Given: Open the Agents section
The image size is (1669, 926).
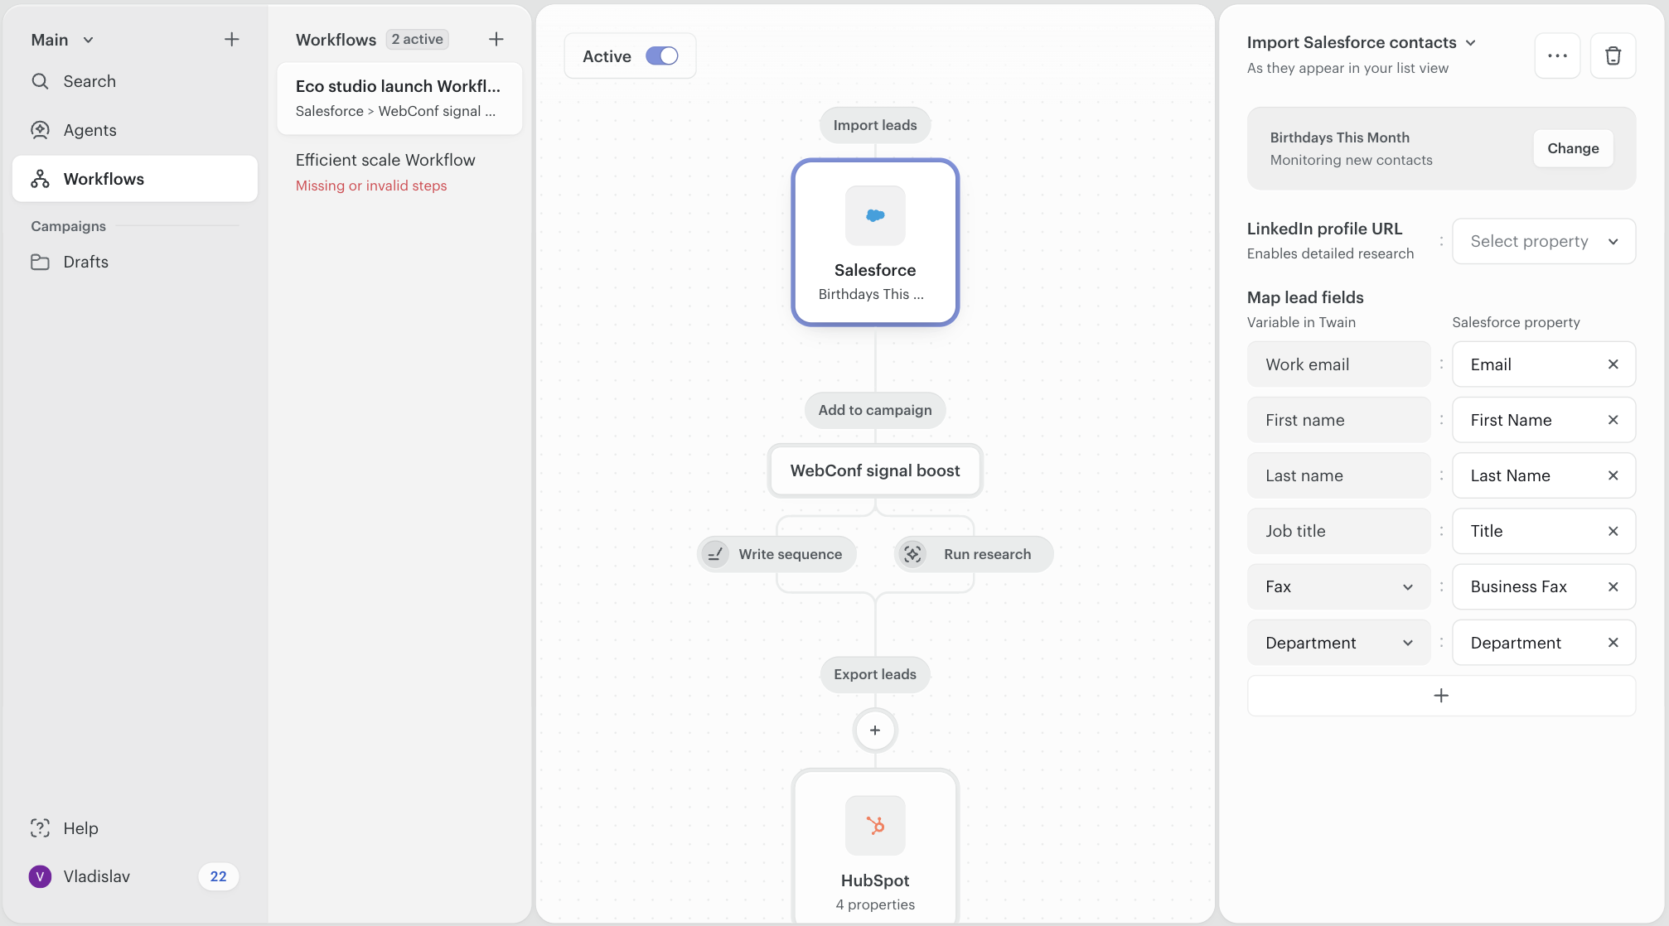Looking at the screenshot, I should pyautogui.click(x=134, y=130).
